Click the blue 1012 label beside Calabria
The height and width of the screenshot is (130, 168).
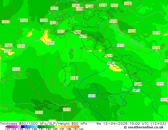pos(136,90)
